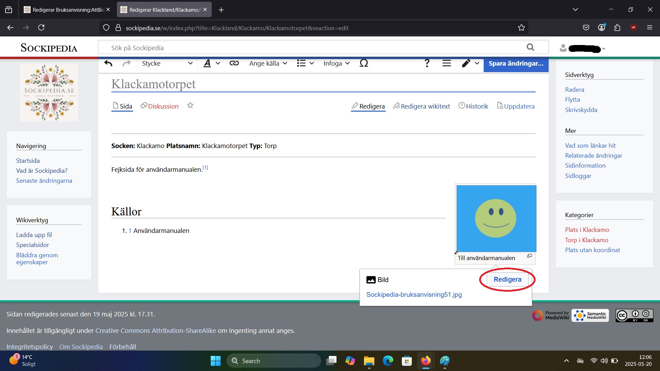Image resolution: width=660 pixels, height=371 pixels.
Task: Click the help question mark icon
Action: [427, 64]
